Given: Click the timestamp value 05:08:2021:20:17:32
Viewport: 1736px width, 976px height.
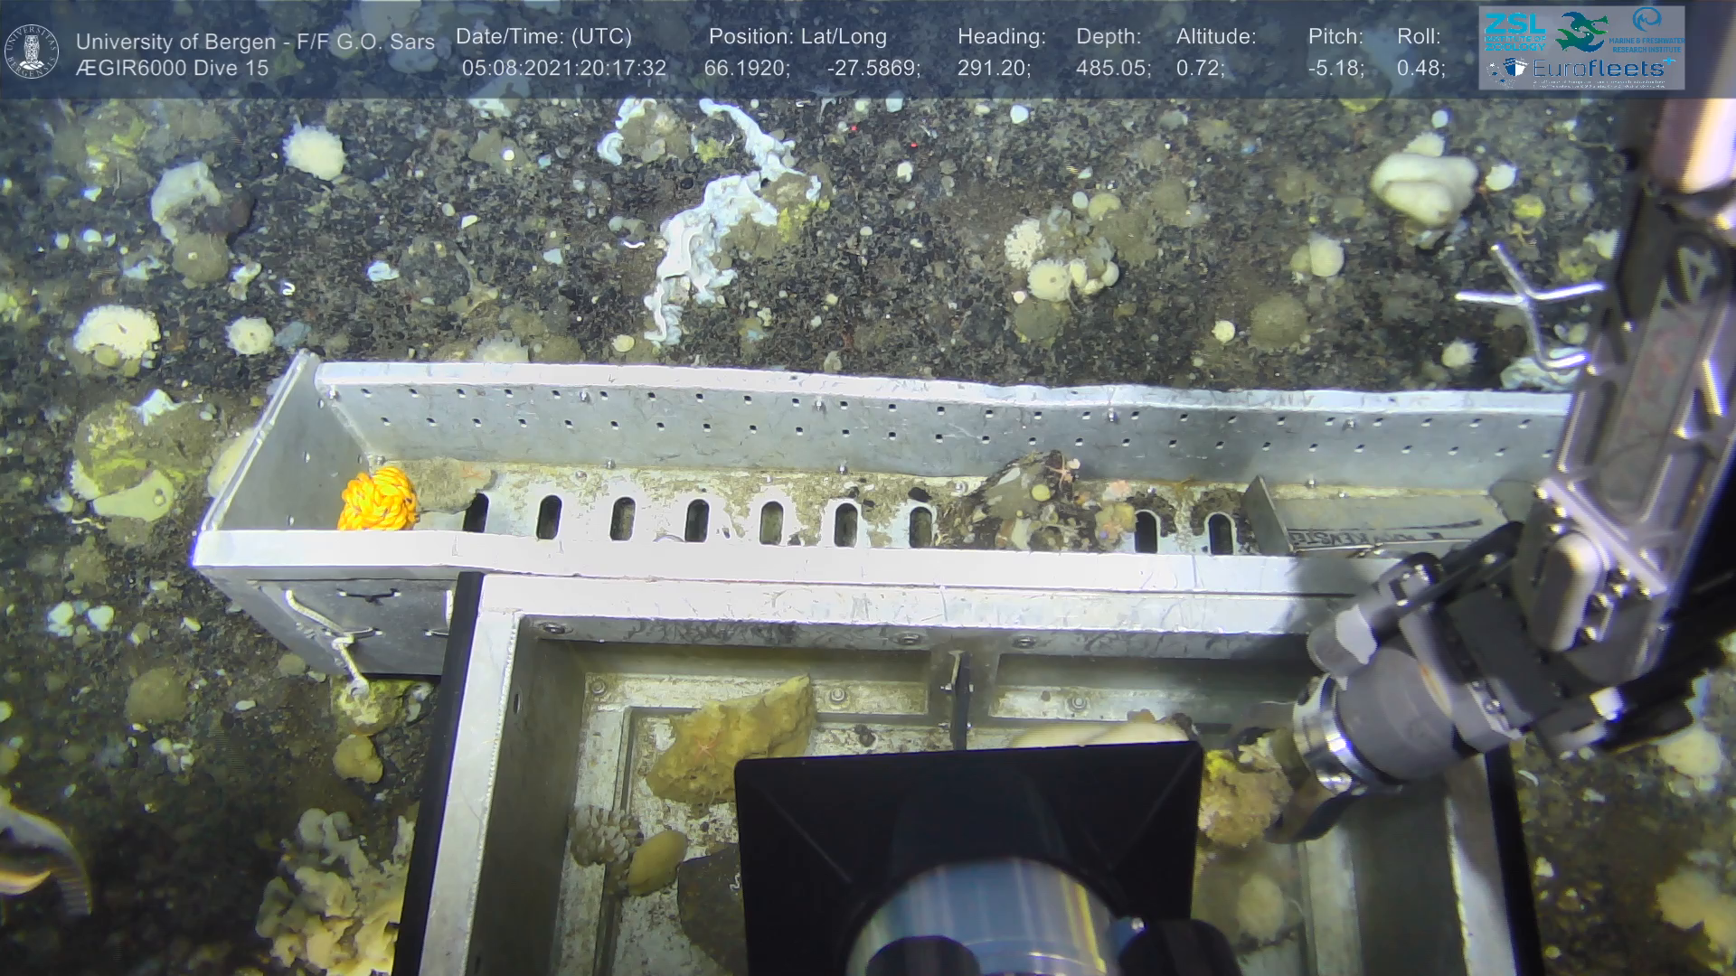Looking at the screenshot, I should click(563, 68).
